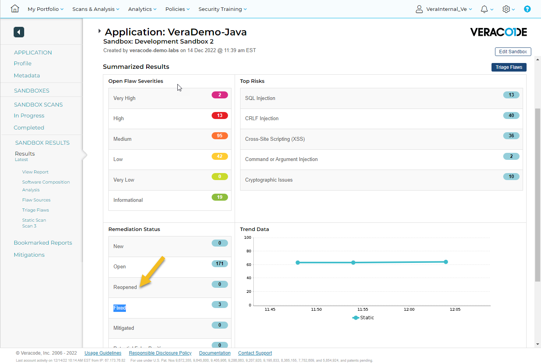The height and width of the screenshot is (364, 541).
Task: Open the Profile sidebar link
Action: tap(23, 63)
